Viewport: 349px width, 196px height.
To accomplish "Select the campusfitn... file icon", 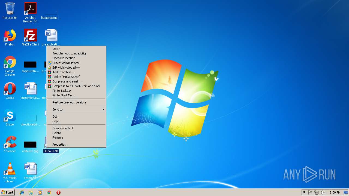I will click(x=30, y=67).
